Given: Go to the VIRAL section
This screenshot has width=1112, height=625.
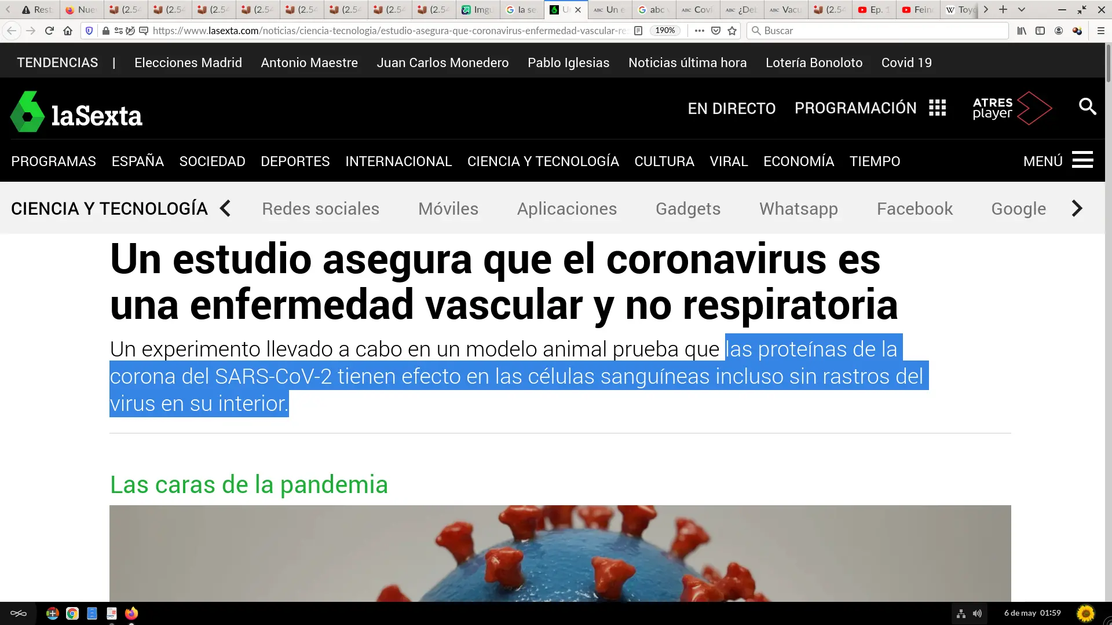Looking at the screenshot, I should 729,161.
